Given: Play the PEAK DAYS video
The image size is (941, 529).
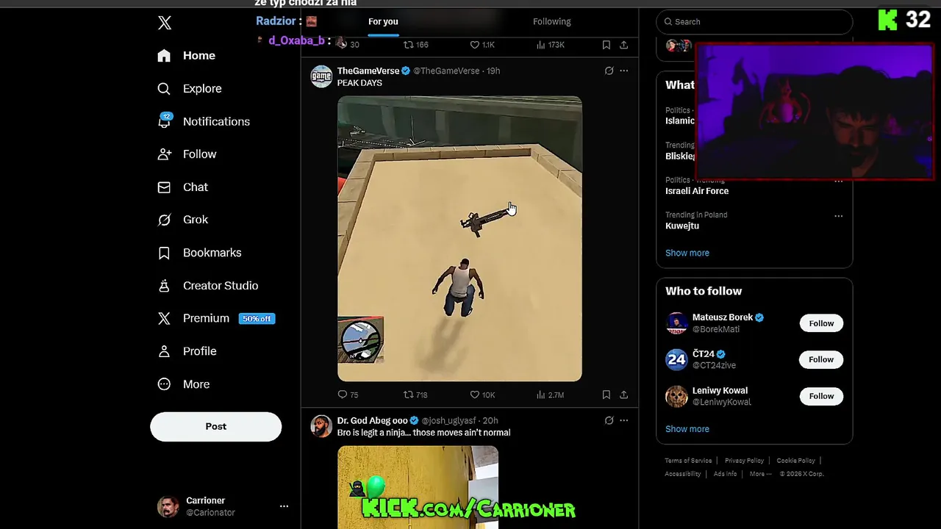Looking at the screenshot, I should [x=459, y=239].
